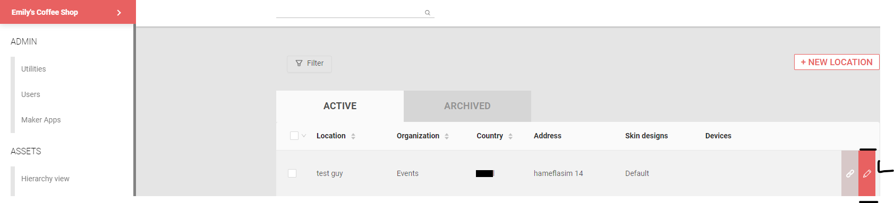Open Users in the admin menu
The height and width of the screenshot is (203, 894).
coord(31,94)
